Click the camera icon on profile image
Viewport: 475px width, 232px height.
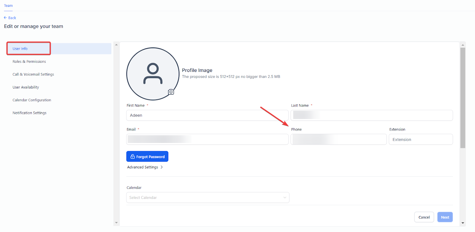(171, 92)
